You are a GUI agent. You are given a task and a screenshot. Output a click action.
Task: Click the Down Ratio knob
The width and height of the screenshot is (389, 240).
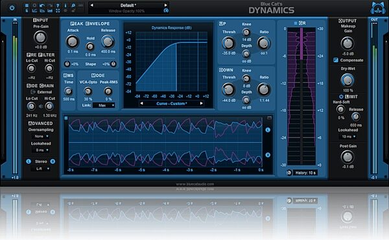coord(264,90)
